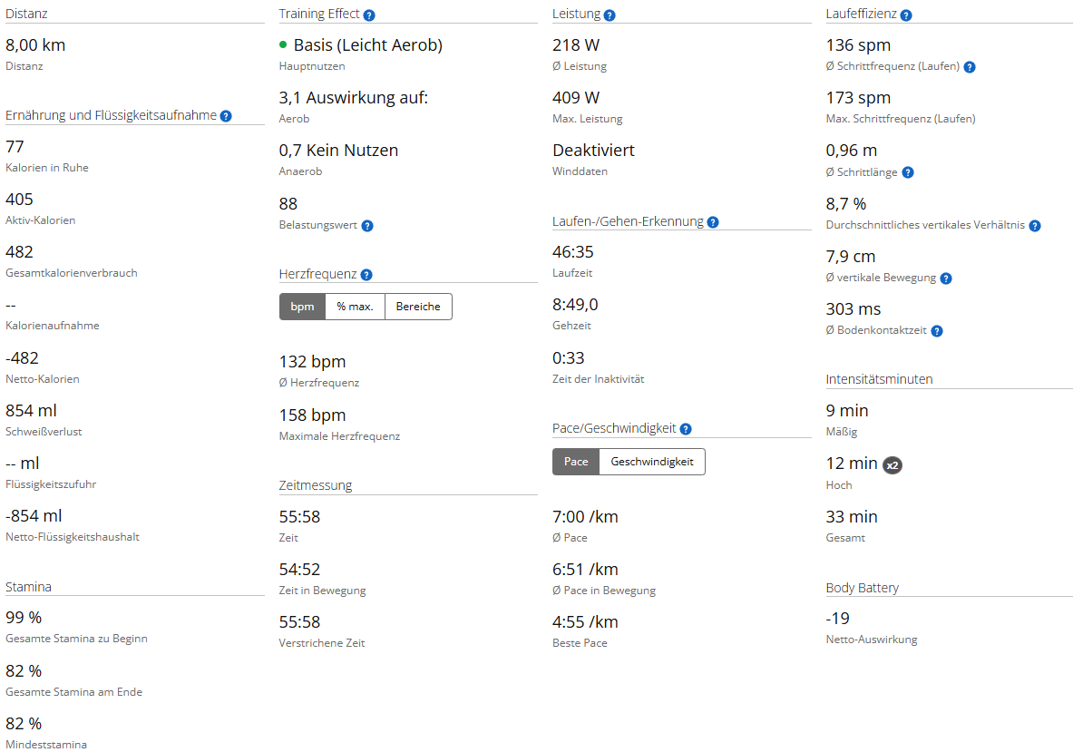Click the 9 min Mäßig value
Screen dimensions: 1073x752
tap(847, 411)
